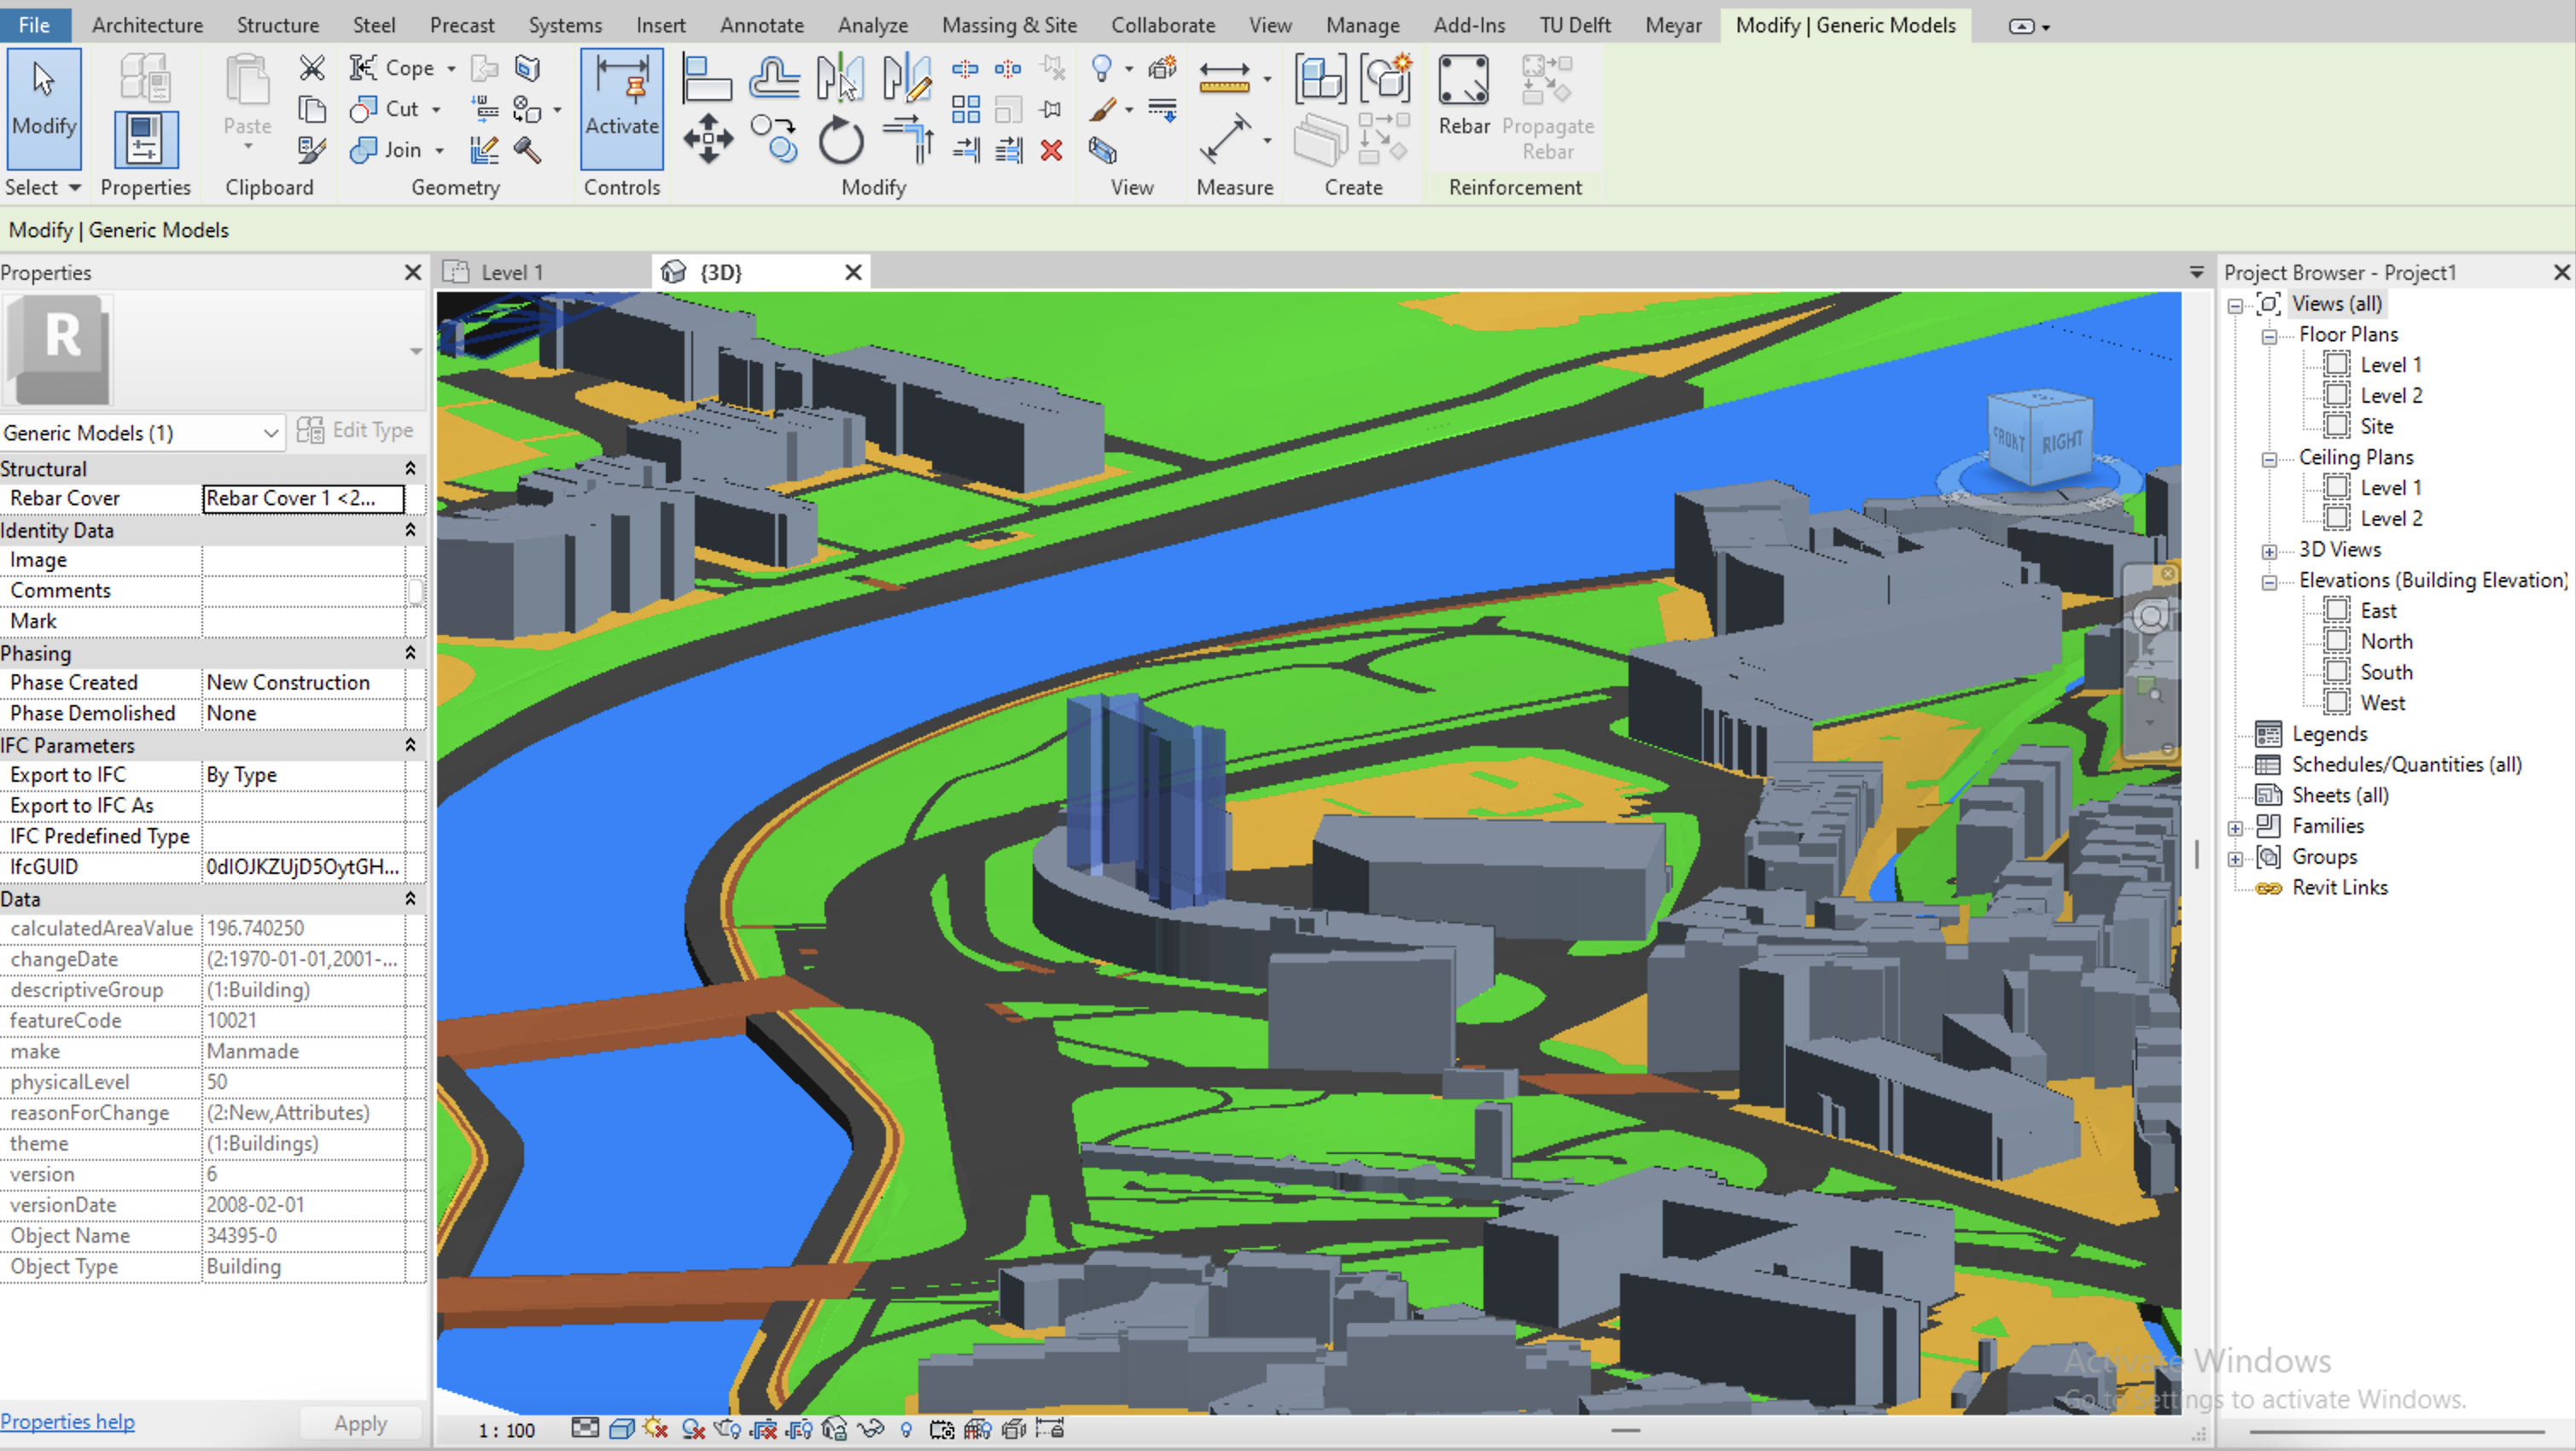Open the Massing & Site ribbon tab
The image size is (2576, 1451).
click(x=1008, y=25)
